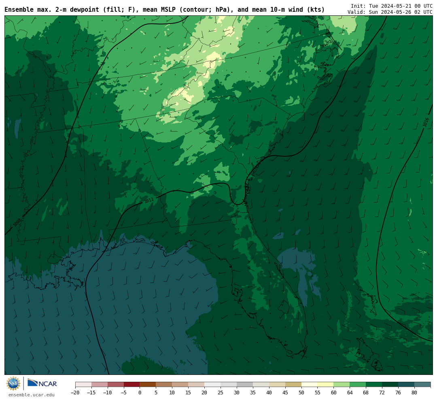
Task: Select the teal swatch between 76 and 80
Action: [x=406, y=385]
